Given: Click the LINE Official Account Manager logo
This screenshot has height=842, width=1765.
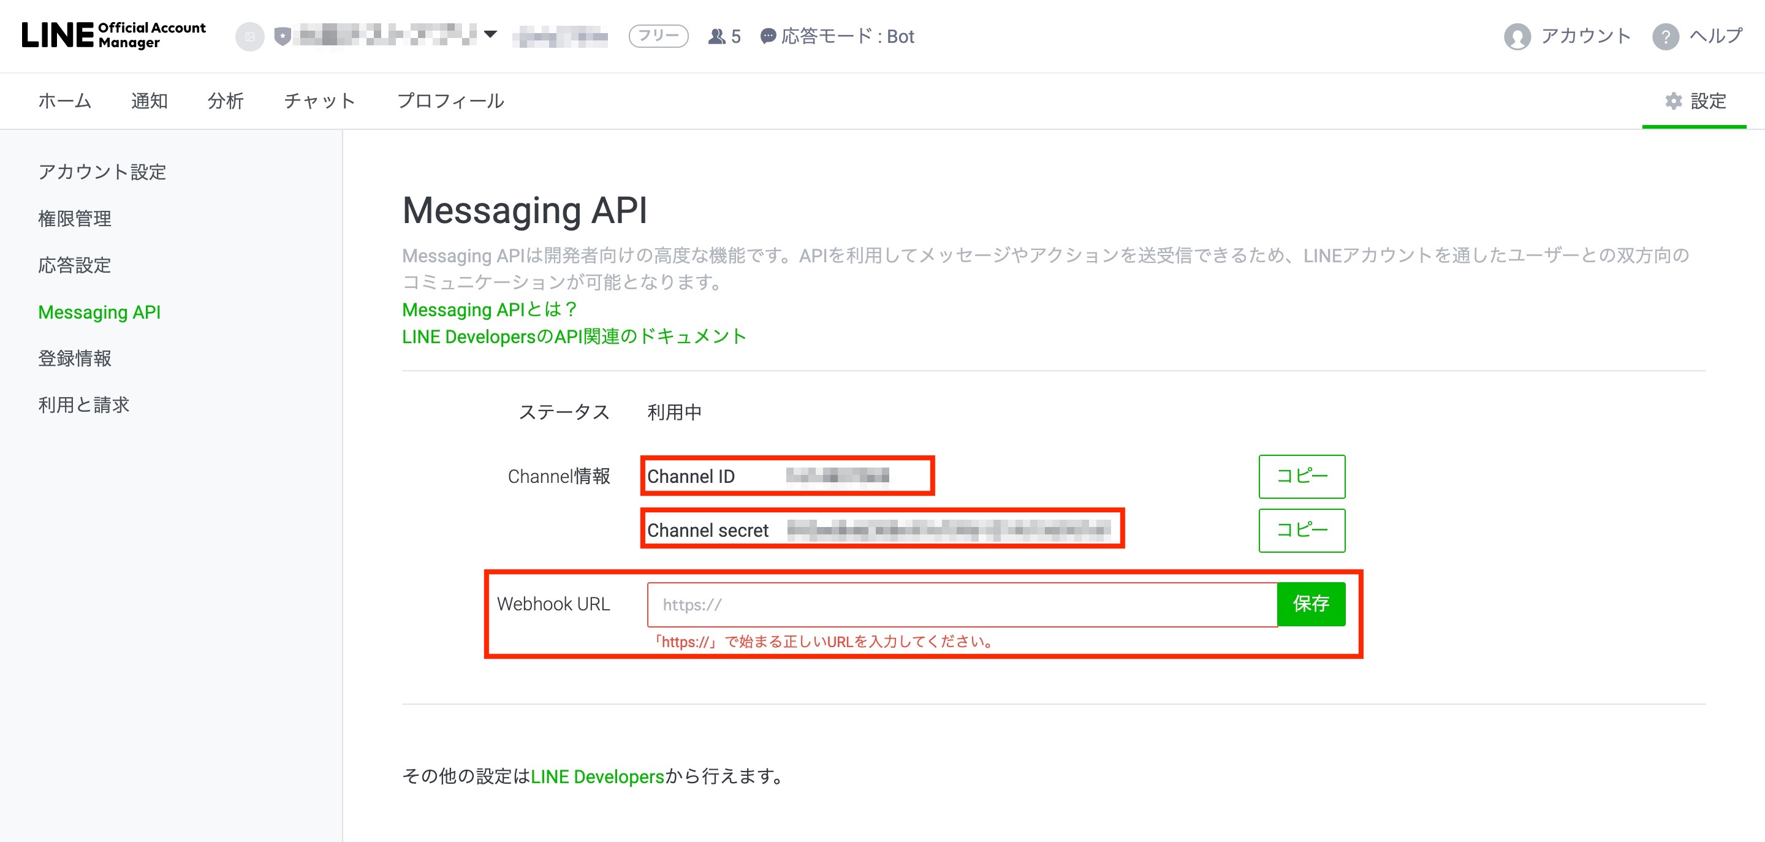Looking at the screenshot, I should (x=113, y=35).
